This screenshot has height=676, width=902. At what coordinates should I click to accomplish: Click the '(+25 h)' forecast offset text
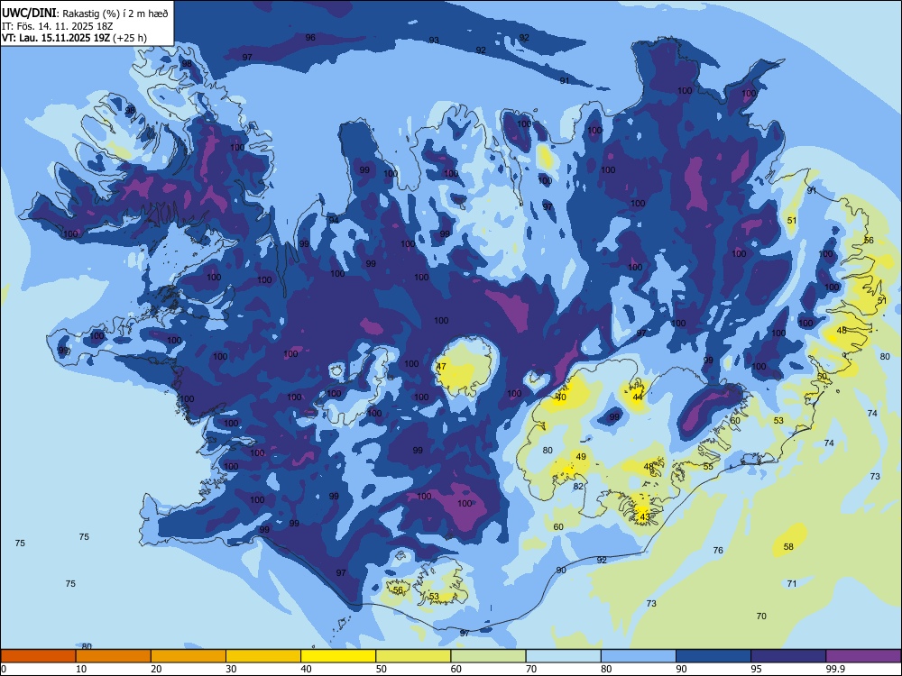coord(129,38)
